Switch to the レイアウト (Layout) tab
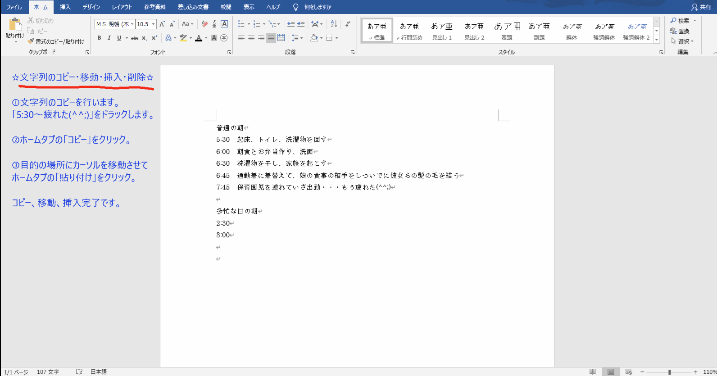The image size is (717, 376). [x=122, y=7]
